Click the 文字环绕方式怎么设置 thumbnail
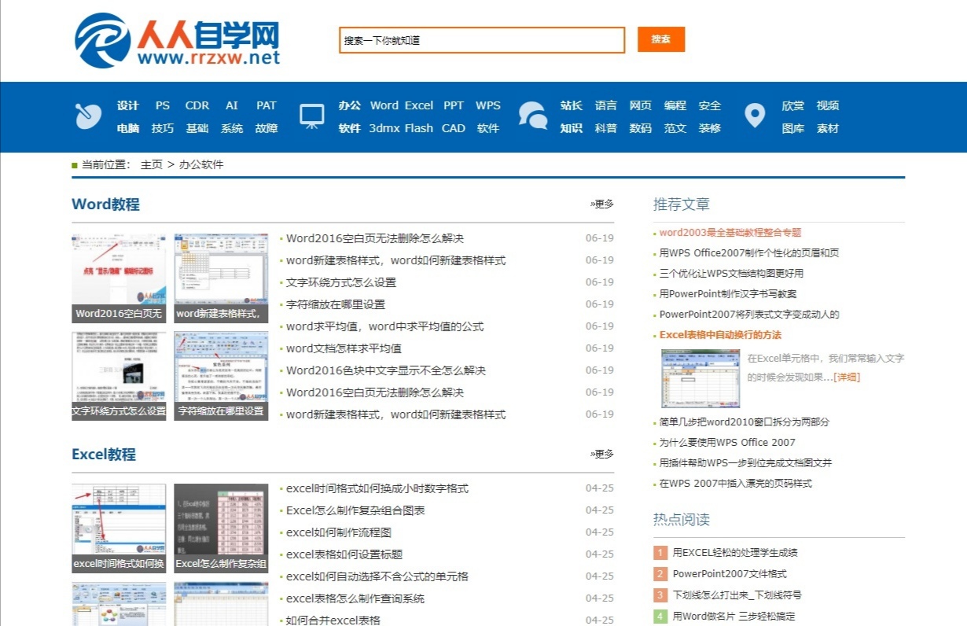Image resolution: width=967 pixels, height=626 pixels. click(x=118, y=374)
